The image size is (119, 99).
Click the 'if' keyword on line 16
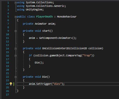tap(30, 55)
